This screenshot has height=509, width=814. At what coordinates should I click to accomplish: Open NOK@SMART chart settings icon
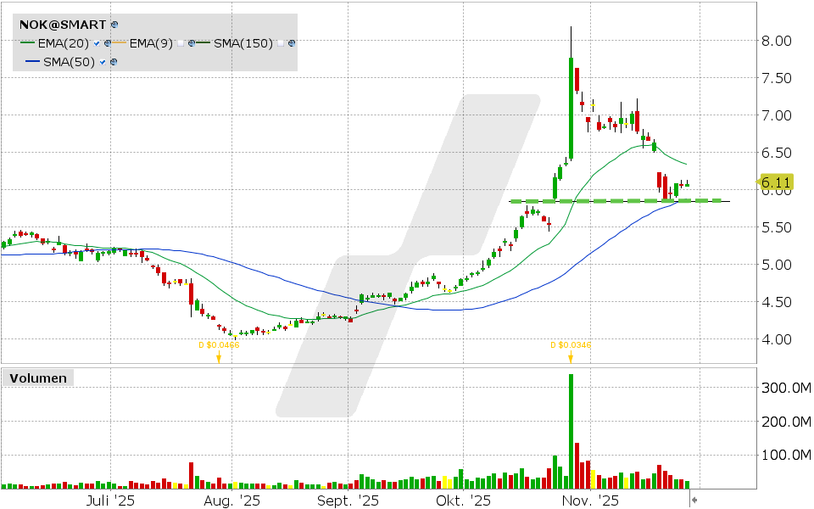114,25
